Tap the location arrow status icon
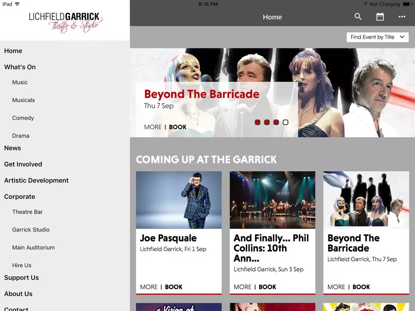 (x=365, y=4)
